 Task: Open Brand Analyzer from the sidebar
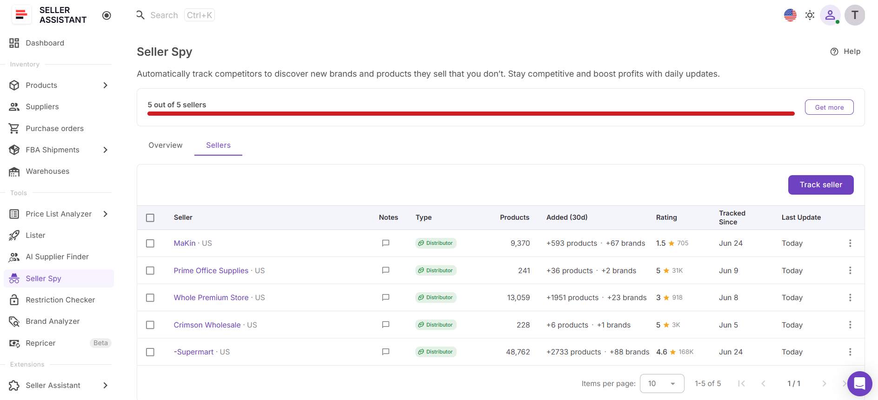58,321
